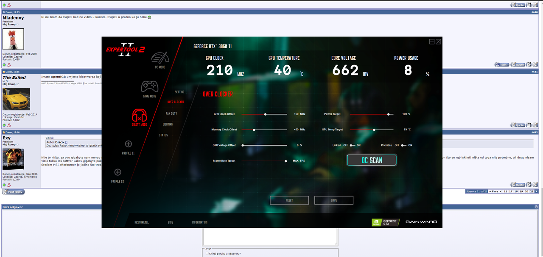This screenshot has height=257, width=543.
Task: Click multi-quote icon on post #612
Action: point(529,185)
